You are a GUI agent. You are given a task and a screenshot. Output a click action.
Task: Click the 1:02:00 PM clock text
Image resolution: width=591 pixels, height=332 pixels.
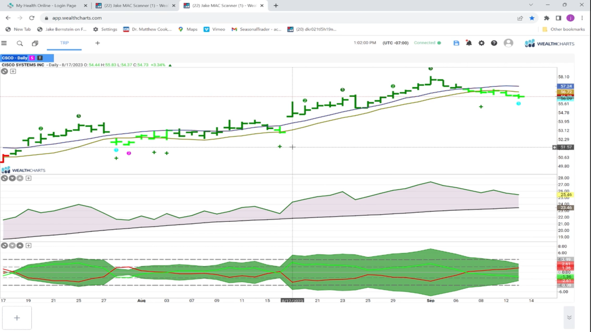(365, 43)
